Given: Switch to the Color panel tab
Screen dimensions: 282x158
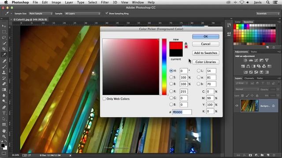Looking at the screenshot, I should 237,22.
